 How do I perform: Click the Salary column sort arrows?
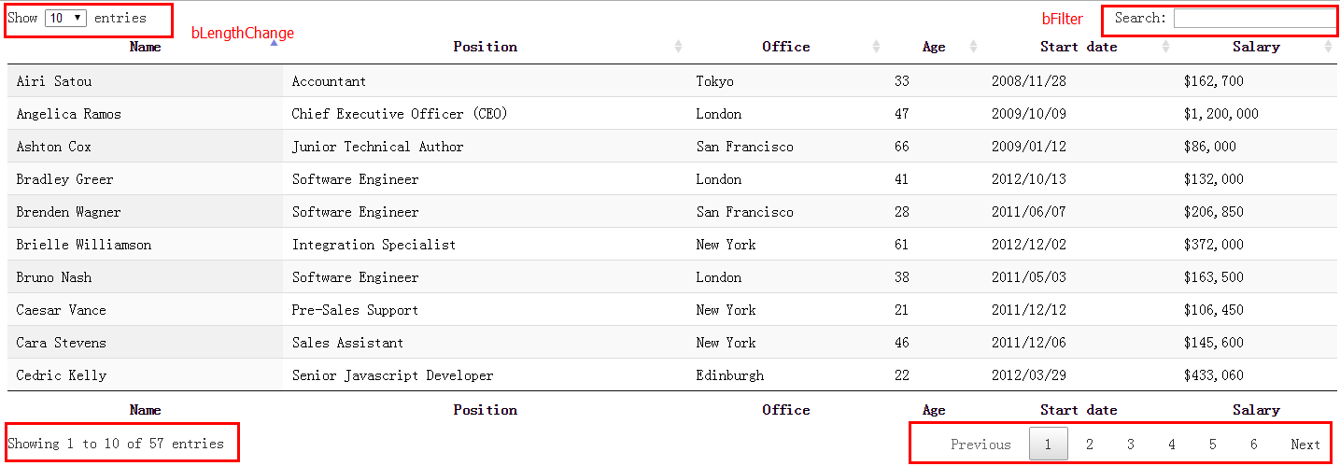(1328, 47)
